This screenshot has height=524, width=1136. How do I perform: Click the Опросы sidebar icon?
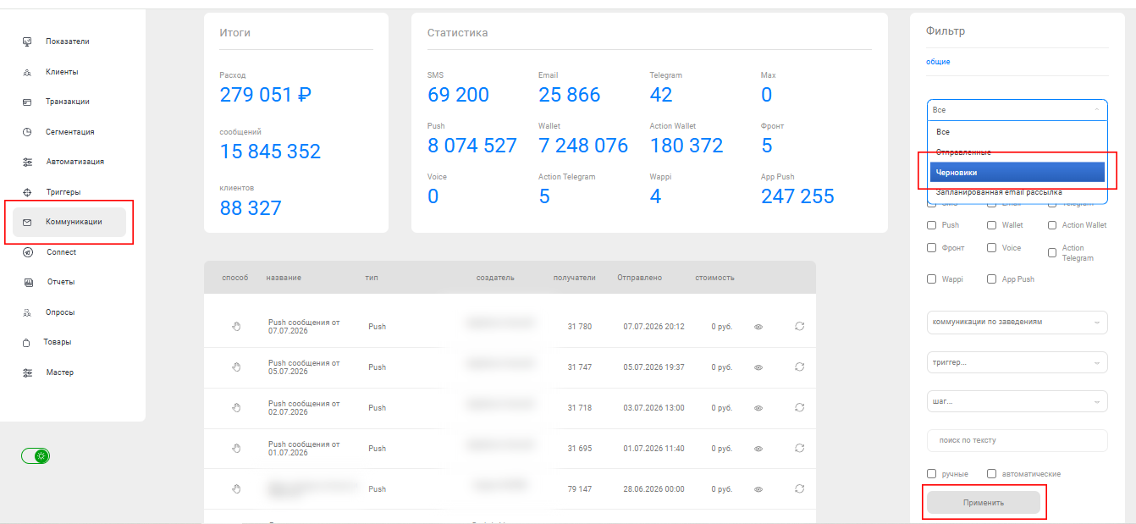27,312
